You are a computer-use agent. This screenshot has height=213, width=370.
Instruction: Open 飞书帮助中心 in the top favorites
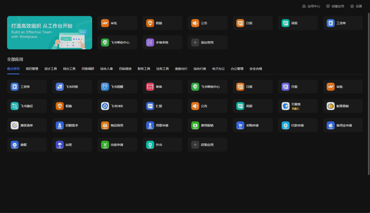click(117, 43)
